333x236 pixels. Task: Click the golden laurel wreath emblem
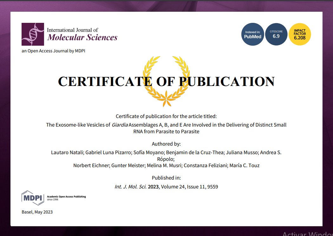pyautogui.click(x=166, y=81)
